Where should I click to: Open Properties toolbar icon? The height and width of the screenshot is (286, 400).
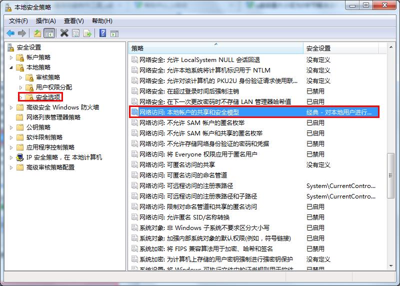click(x=76, y=33)
